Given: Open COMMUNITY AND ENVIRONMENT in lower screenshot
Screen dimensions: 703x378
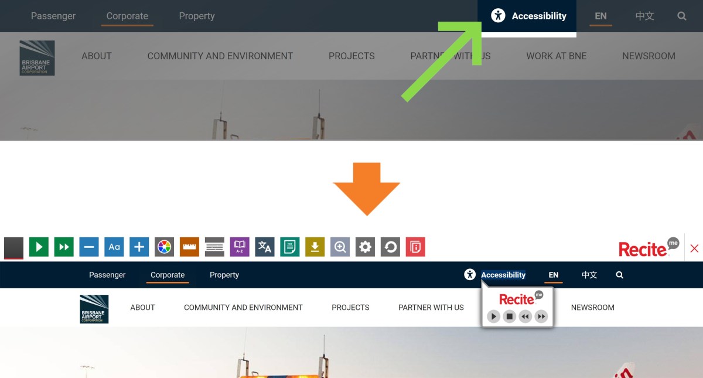Looking at the screenshot, I should coord(243,307).
